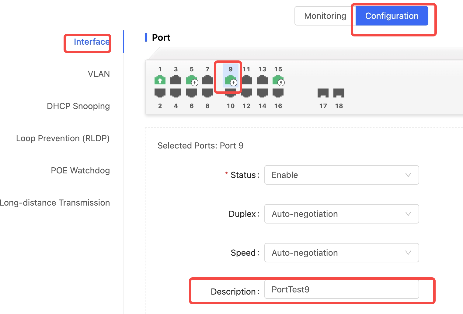Open the Status dropdown
This screenshot has height=314, width=463.
[342, 175]
